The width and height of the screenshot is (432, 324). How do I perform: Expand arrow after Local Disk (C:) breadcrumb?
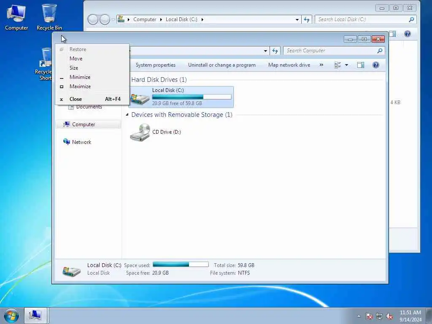click(x=202, y=19)
